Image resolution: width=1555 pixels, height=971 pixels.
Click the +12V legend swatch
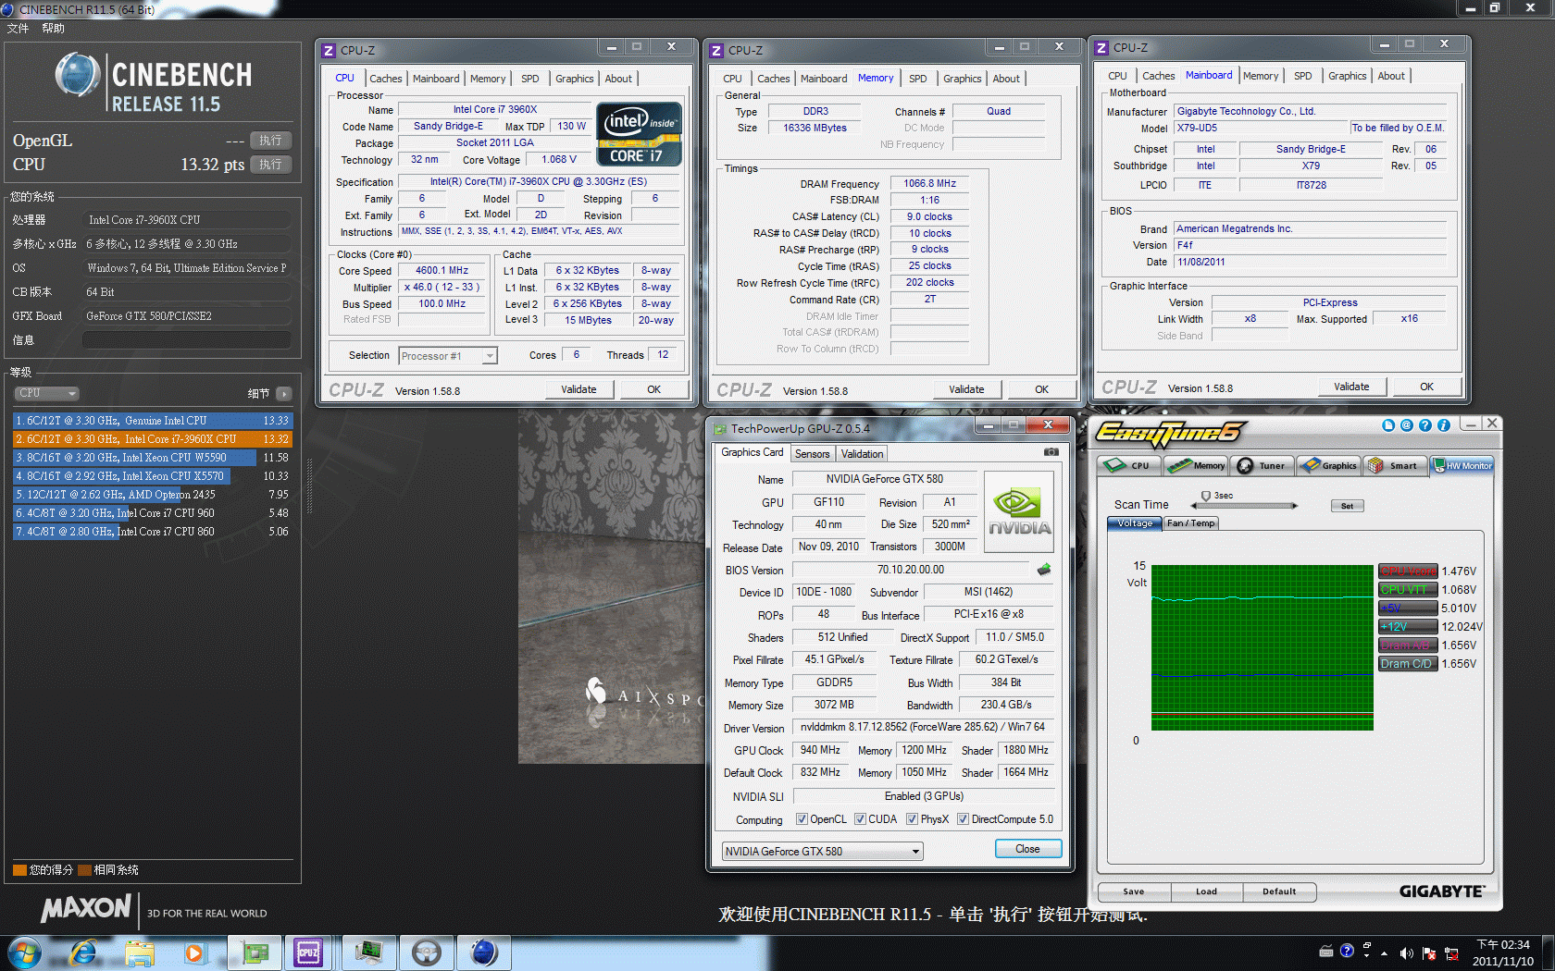click(1408, 627)
